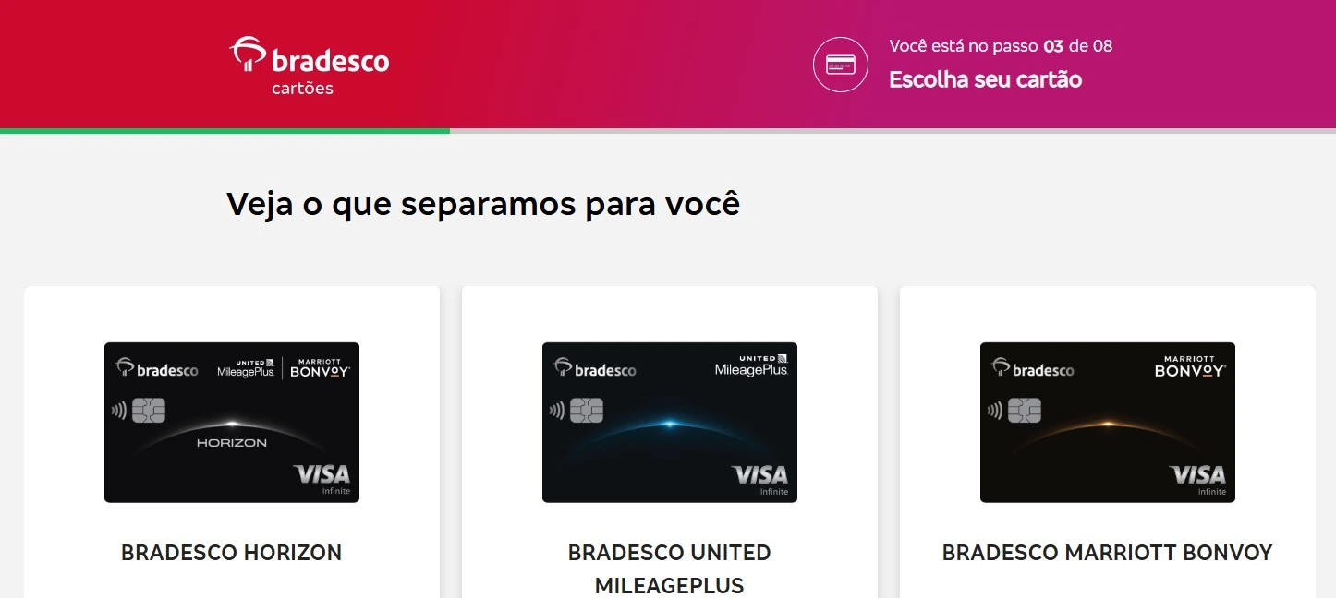Click the contactless symbol on Marriott Bonvoy card

[995, 410]
